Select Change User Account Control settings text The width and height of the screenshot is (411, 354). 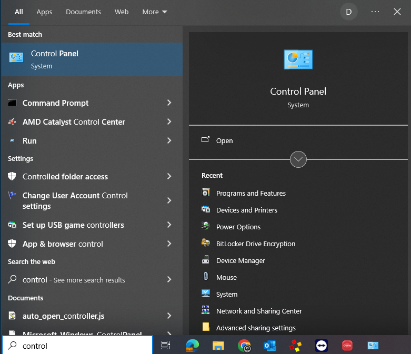(x=75, y=201)
